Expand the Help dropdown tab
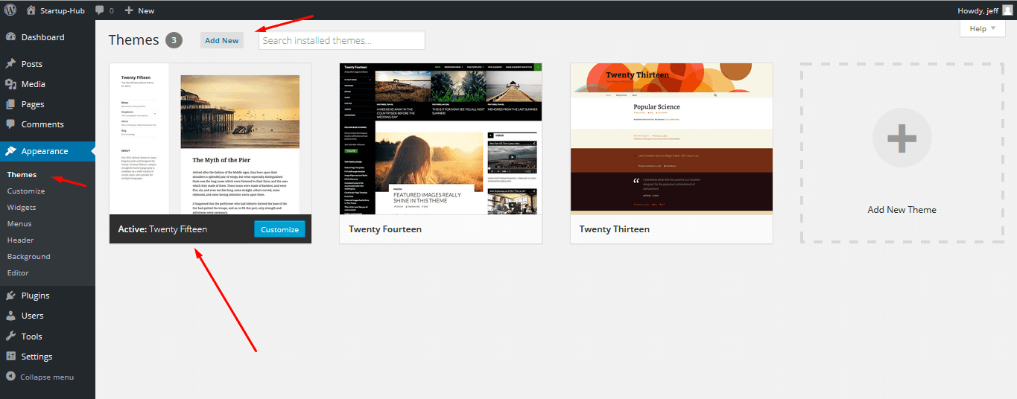 (982, 29)
